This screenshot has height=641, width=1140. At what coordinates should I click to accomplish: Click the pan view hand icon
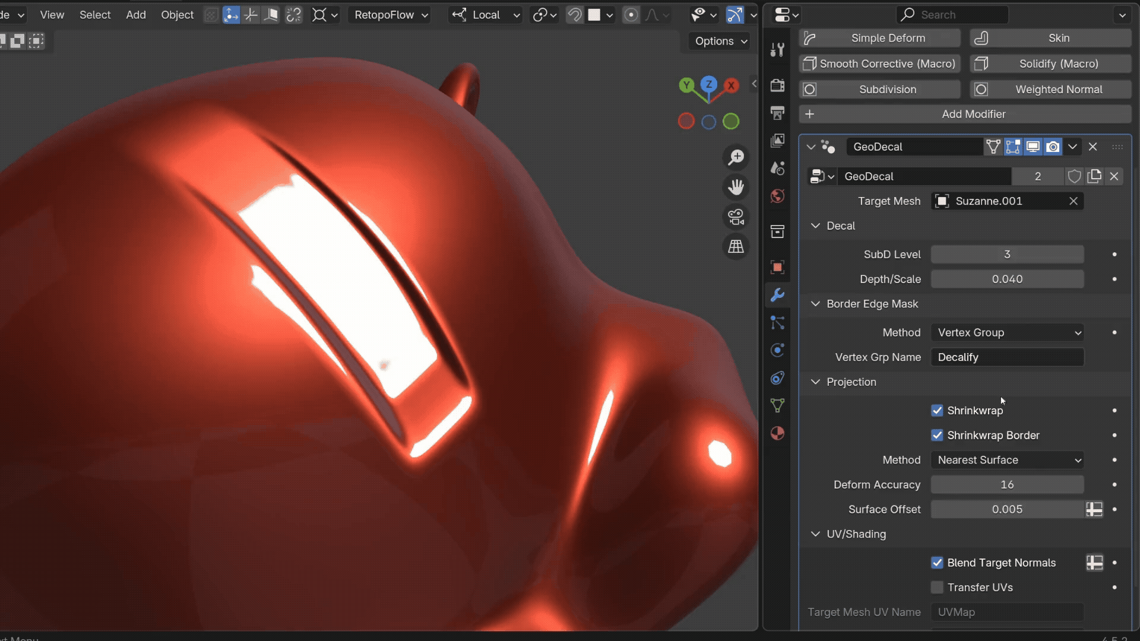736,187
